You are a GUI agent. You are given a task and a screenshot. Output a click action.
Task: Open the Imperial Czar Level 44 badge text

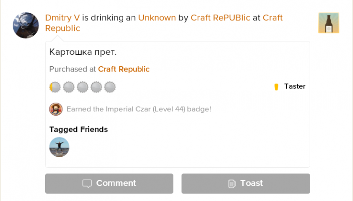[138, 109]
